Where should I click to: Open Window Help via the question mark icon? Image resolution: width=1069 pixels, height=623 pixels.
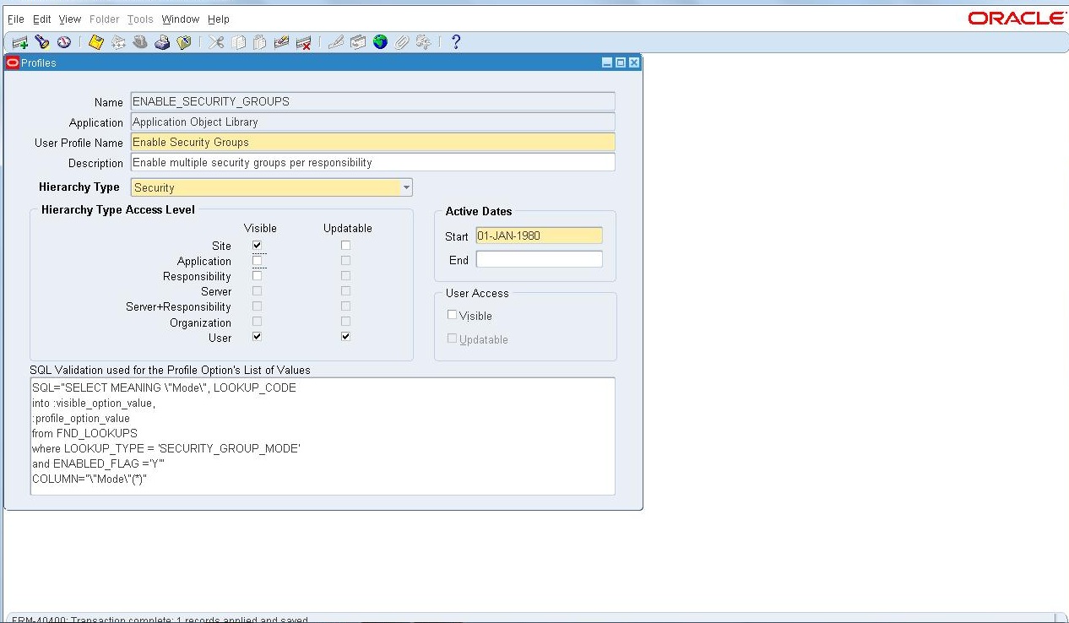point(456,41)
